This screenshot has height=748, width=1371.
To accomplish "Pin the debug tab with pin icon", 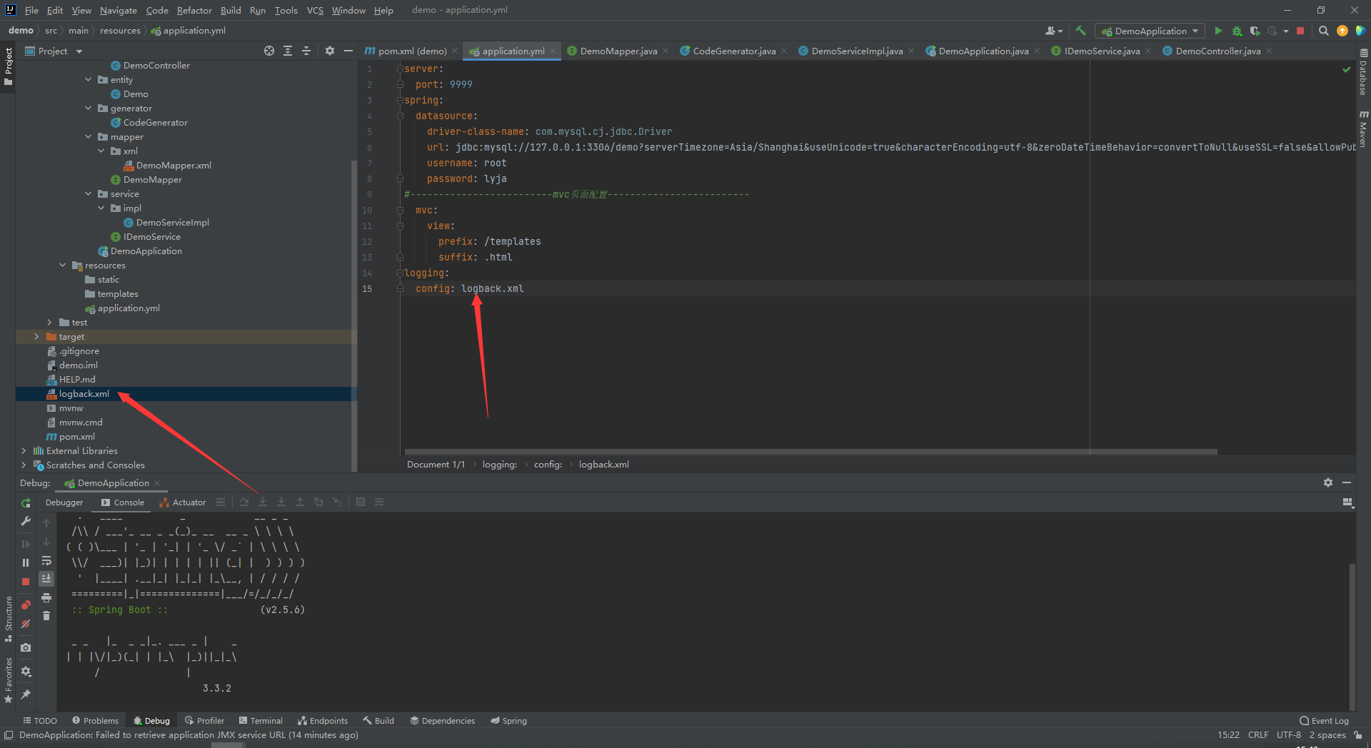I will tap(26, 694).
